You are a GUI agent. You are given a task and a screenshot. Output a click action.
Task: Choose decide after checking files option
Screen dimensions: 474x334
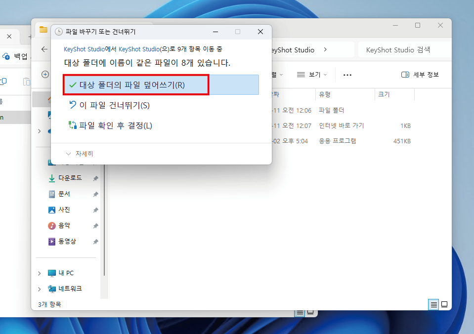110,125
